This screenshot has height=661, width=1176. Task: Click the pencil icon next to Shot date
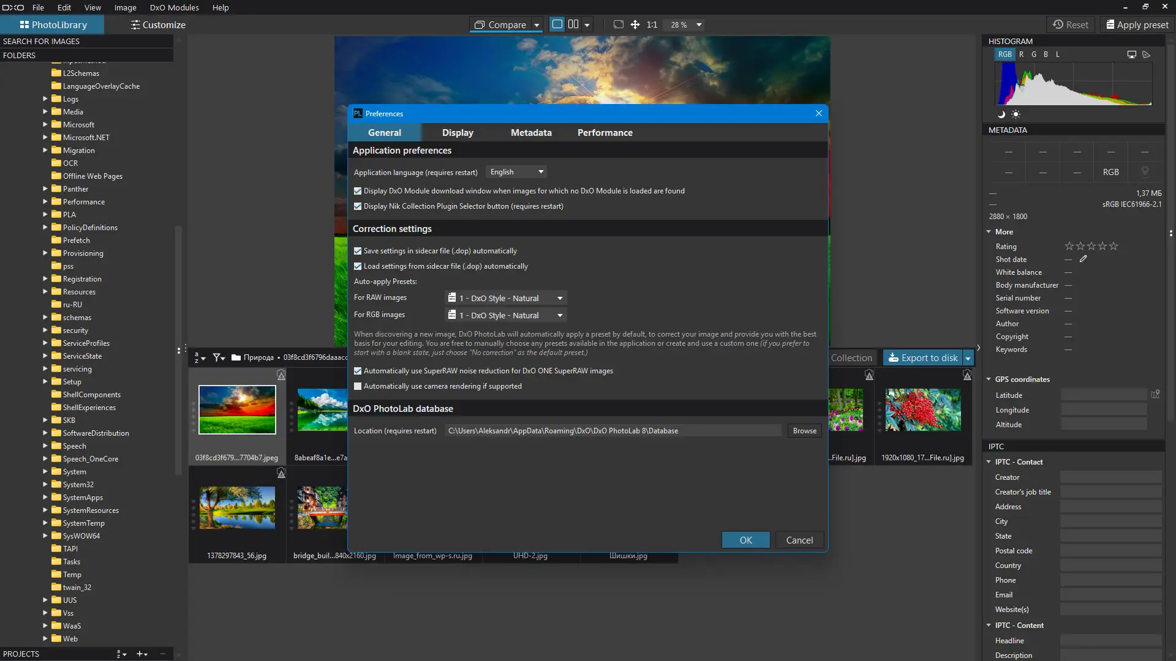click(1083, 259)
